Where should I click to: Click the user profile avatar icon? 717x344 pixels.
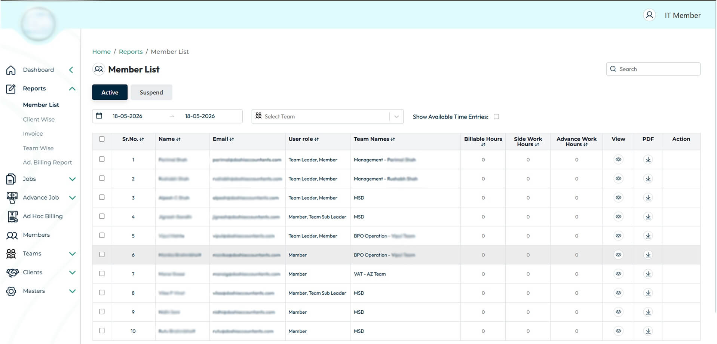click(x=649, y=15)
